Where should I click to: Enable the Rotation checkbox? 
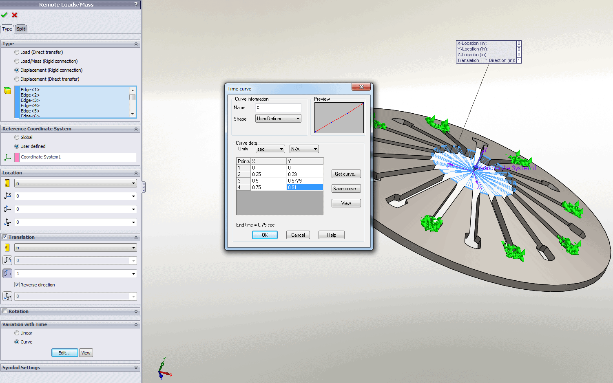[x=5, y=311]
